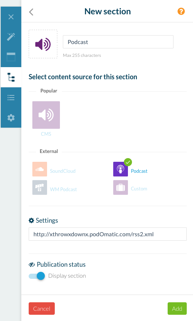
Task: Select the CMS content source tile
Action: tap(46, 115)
